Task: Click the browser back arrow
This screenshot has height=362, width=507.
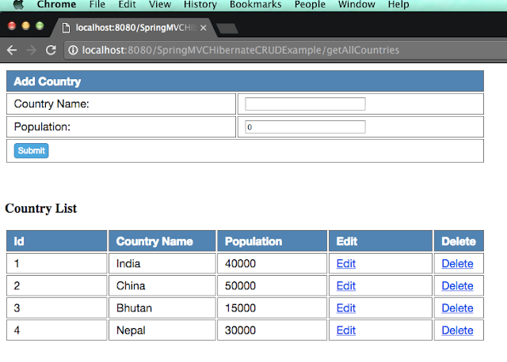Action: 12,50
